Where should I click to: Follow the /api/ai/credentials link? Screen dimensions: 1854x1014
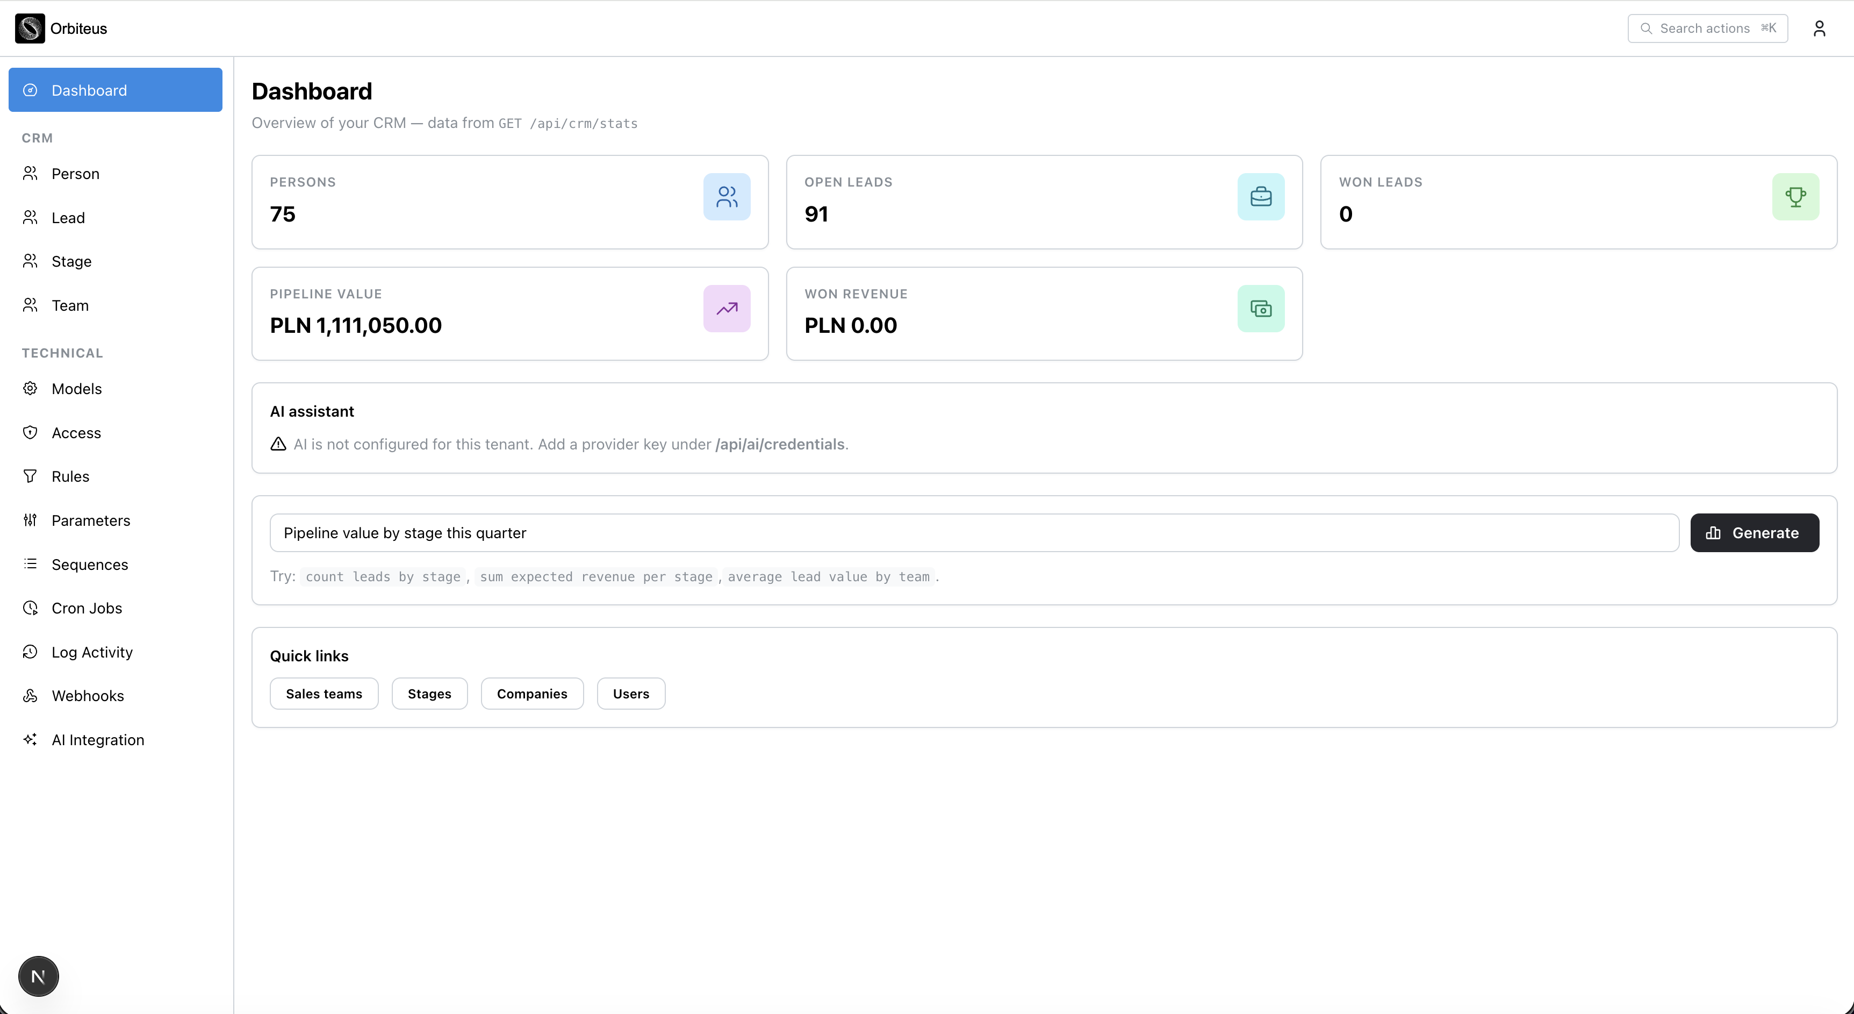tap(779, 444)
